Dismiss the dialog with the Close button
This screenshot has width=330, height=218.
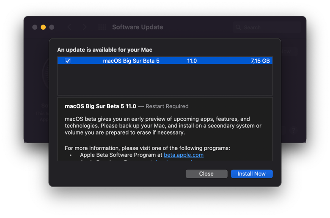pyautogui.click(x=206, y=174)
